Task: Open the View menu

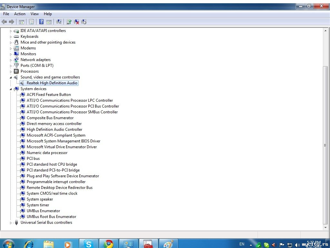Action: tap(34, 14)
